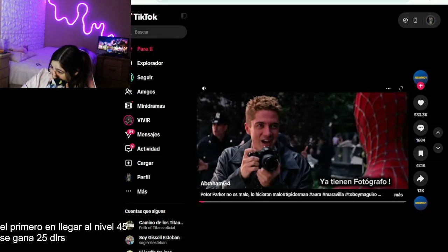This screenshot has width=448, height=252.
Task: Open Camino de los Titan... followed account
Action: pos(161,225)
